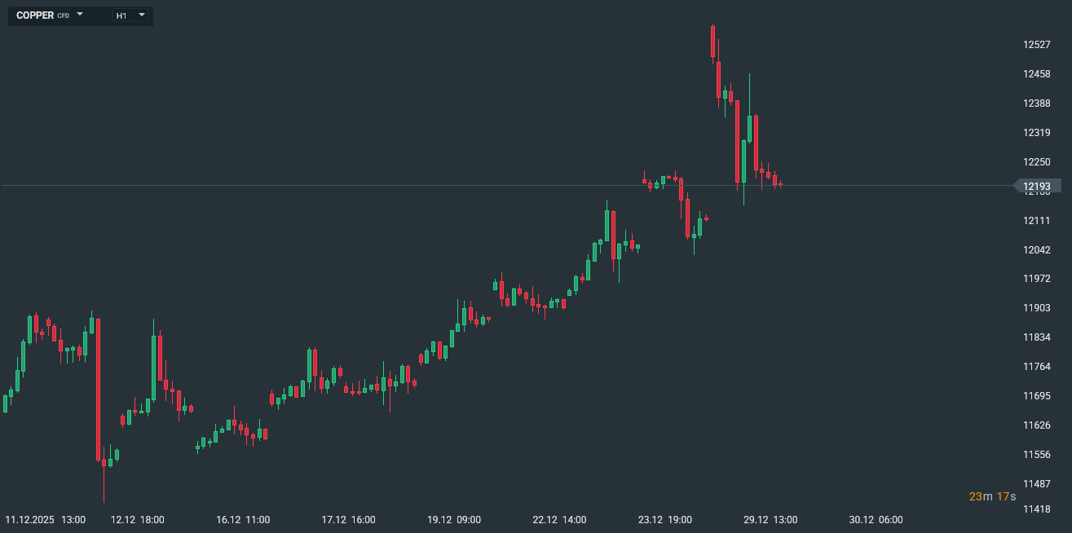The image size is (1072, 533).
Task: Select the 19.12 09:00 time marker
Action: pos(454,520)
